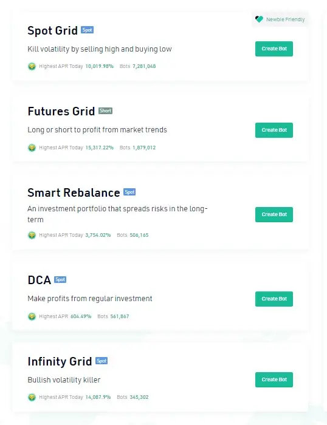Open the Smart Rebalance heading
The height and width of the screenshot is (425, 327).
(x=74, y=192)
